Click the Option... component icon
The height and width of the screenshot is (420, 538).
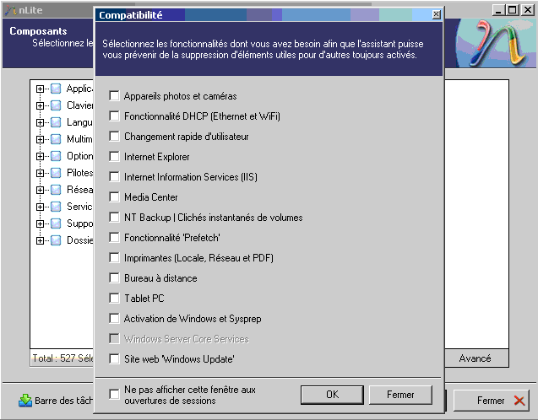(x=56, y=156)
